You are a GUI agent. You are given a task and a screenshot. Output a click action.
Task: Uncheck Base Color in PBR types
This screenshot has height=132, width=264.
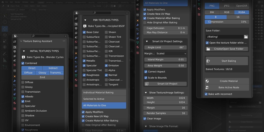pyautogui.click(x=84, y=32)
